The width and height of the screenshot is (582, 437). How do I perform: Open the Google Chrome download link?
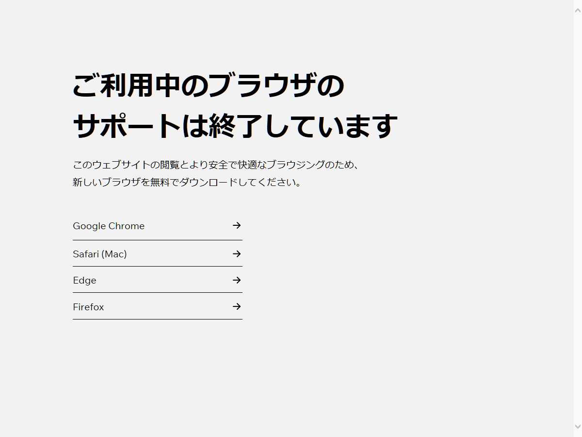(157, 226)
